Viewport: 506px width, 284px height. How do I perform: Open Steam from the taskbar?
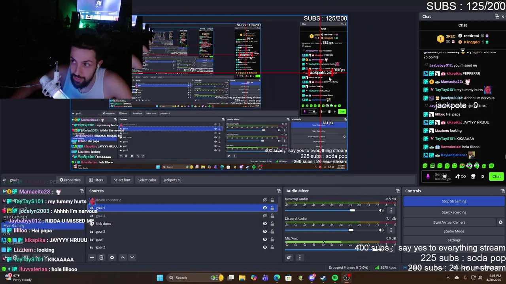pyautogui.click(x=323, y=278)
